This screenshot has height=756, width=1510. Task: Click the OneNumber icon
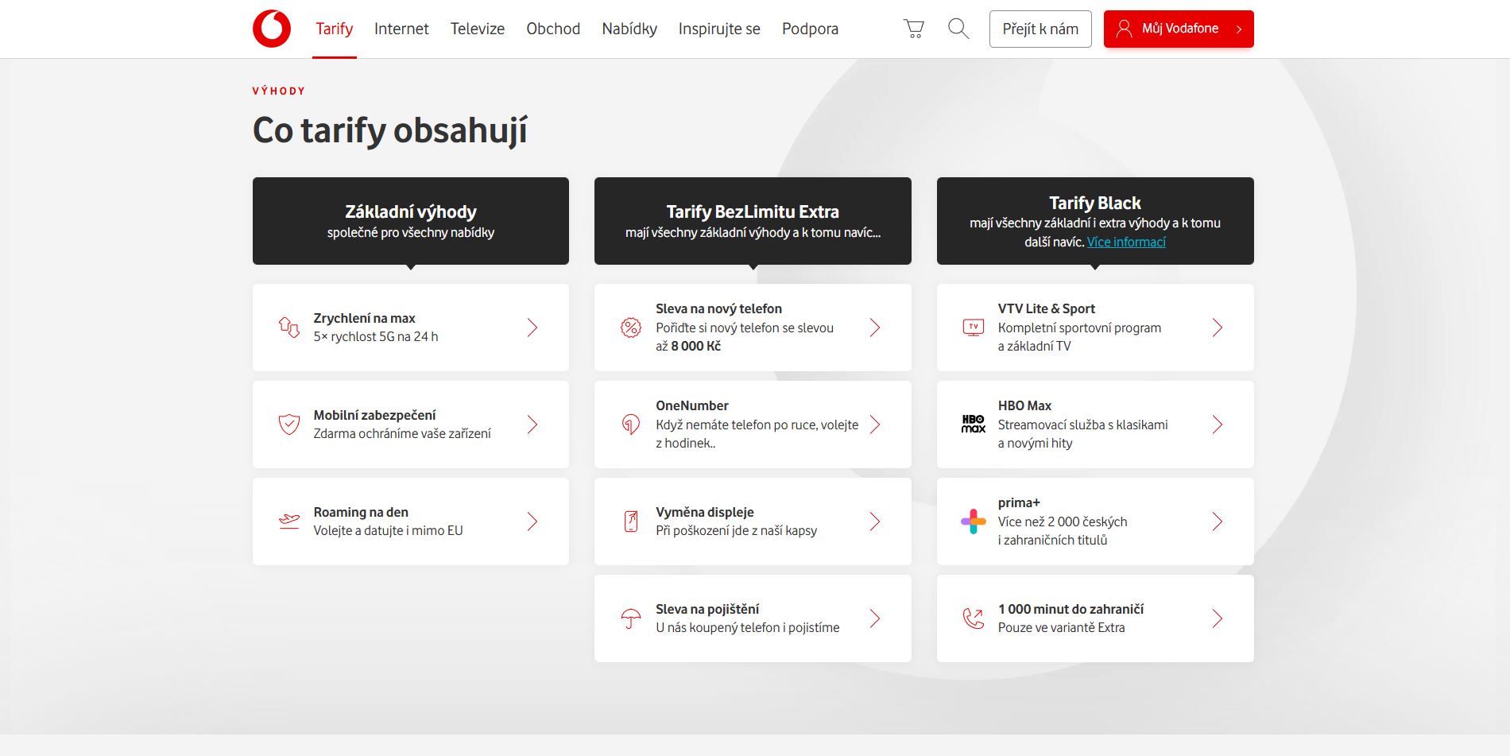coord(631,424)
